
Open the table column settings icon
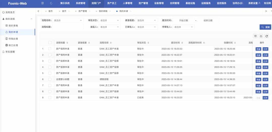[x=255, y=36]
